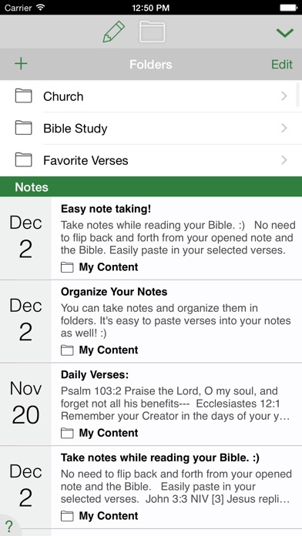Tap My Content folder icon under Daily Verses
This screenshot has width=302, height=536.
(67, 433)
